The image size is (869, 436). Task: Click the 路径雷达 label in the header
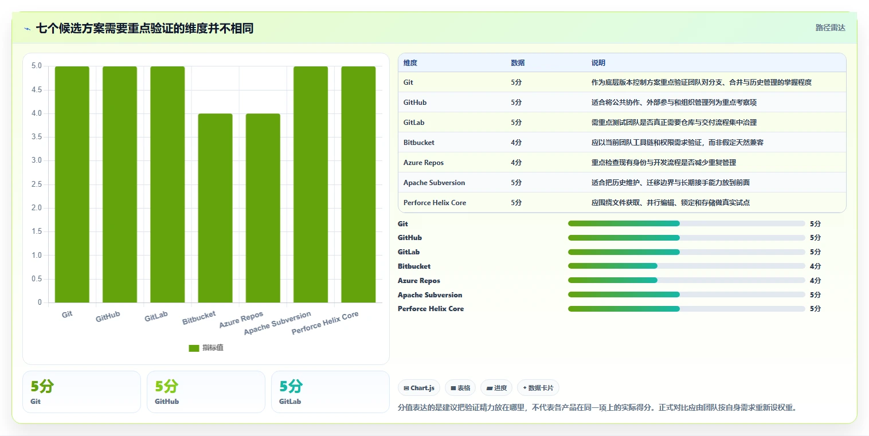[x=831, y=28]
